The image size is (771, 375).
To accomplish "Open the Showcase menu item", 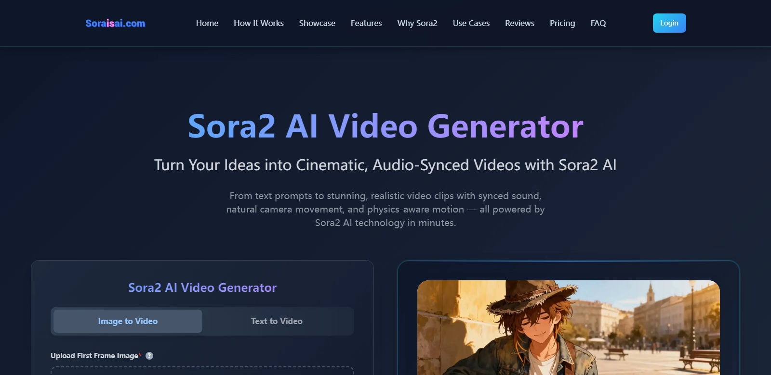I will [317, 23].
